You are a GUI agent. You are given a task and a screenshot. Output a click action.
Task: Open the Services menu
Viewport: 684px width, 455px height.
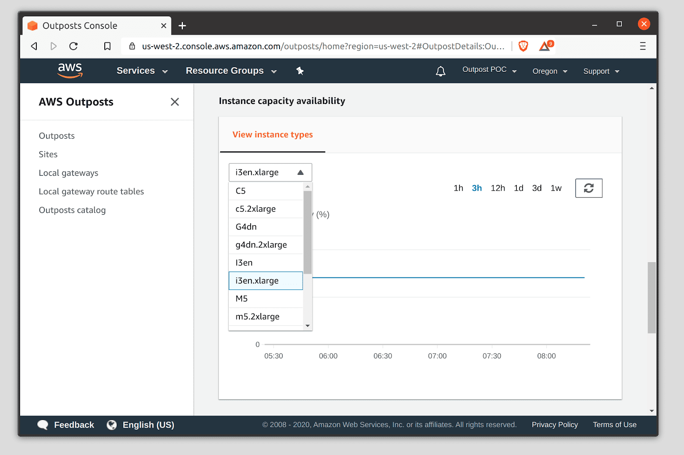point(142,71)
